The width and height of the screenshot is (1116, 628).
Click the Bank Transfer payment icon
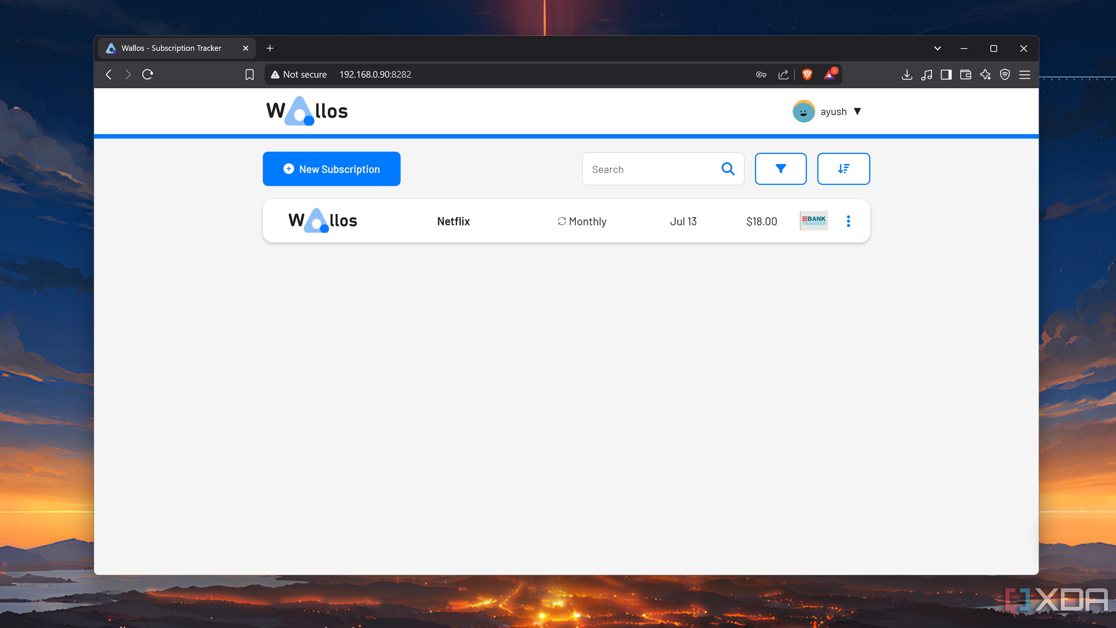(814, 221)
